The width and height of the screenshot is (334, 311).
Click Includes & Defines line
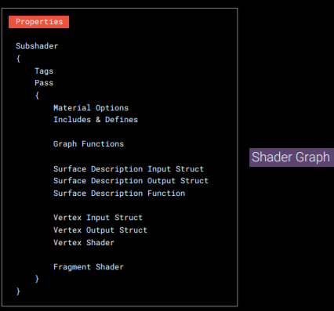point(96,120)
